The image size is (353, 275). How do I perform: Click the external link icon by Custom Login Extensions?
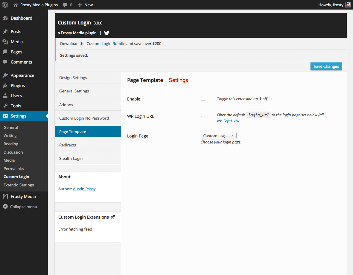point(113,217)
